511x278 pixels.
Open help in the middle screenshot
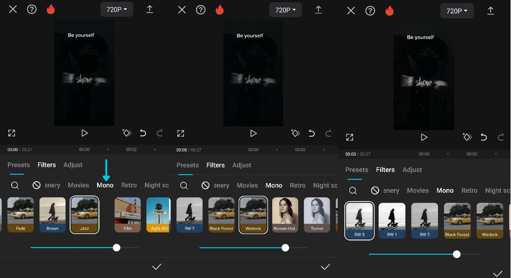coord(201,10)
